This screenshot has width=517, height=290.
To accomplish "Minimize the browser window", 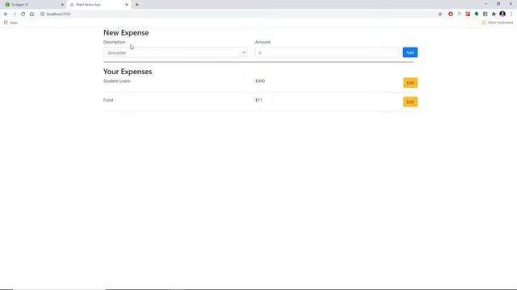I will (485, 4).
